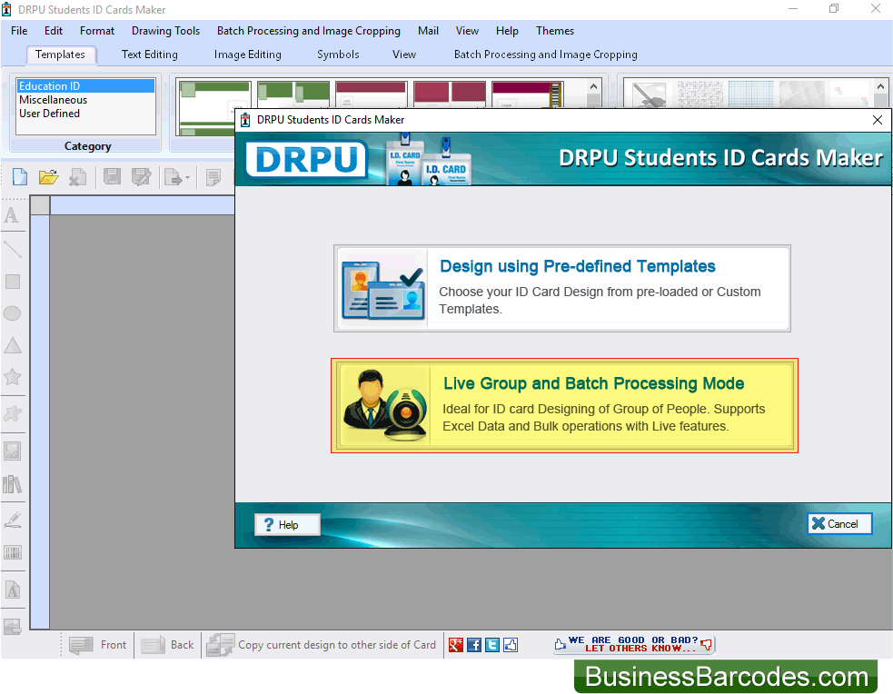Select the no-background crossed image thumbnail
Viewport: 893px width, 694px height.
650,94
